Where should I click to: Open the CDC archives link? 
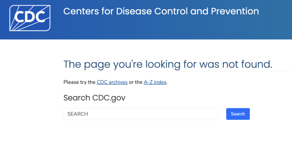click(x=112, y=82)
